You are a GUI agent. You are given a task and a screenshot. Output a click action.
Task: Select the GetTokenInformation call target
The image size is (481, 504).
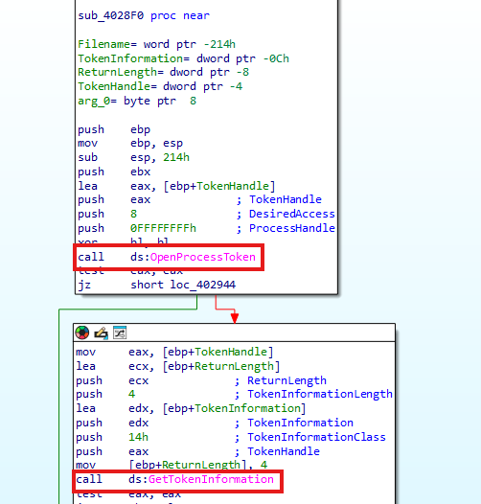coord(211,479)
